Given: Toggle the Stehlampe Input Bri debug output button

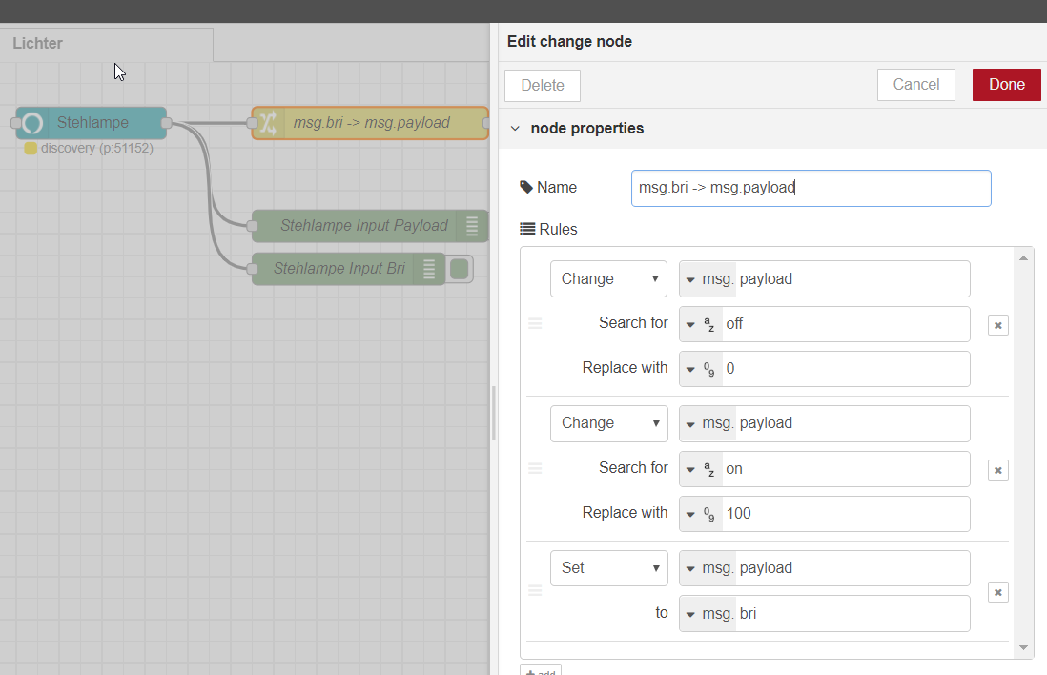Looking at the screenshot, I should click(460, 269).
